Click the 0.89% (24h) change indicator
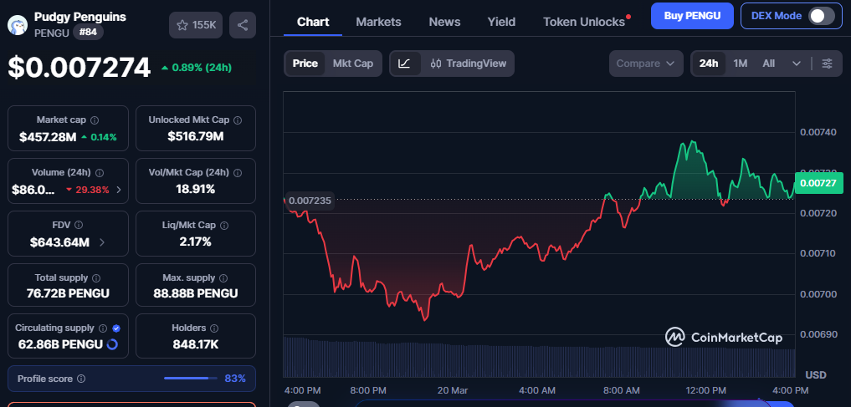Screen dimensions: 851x407 pos(197,68)
